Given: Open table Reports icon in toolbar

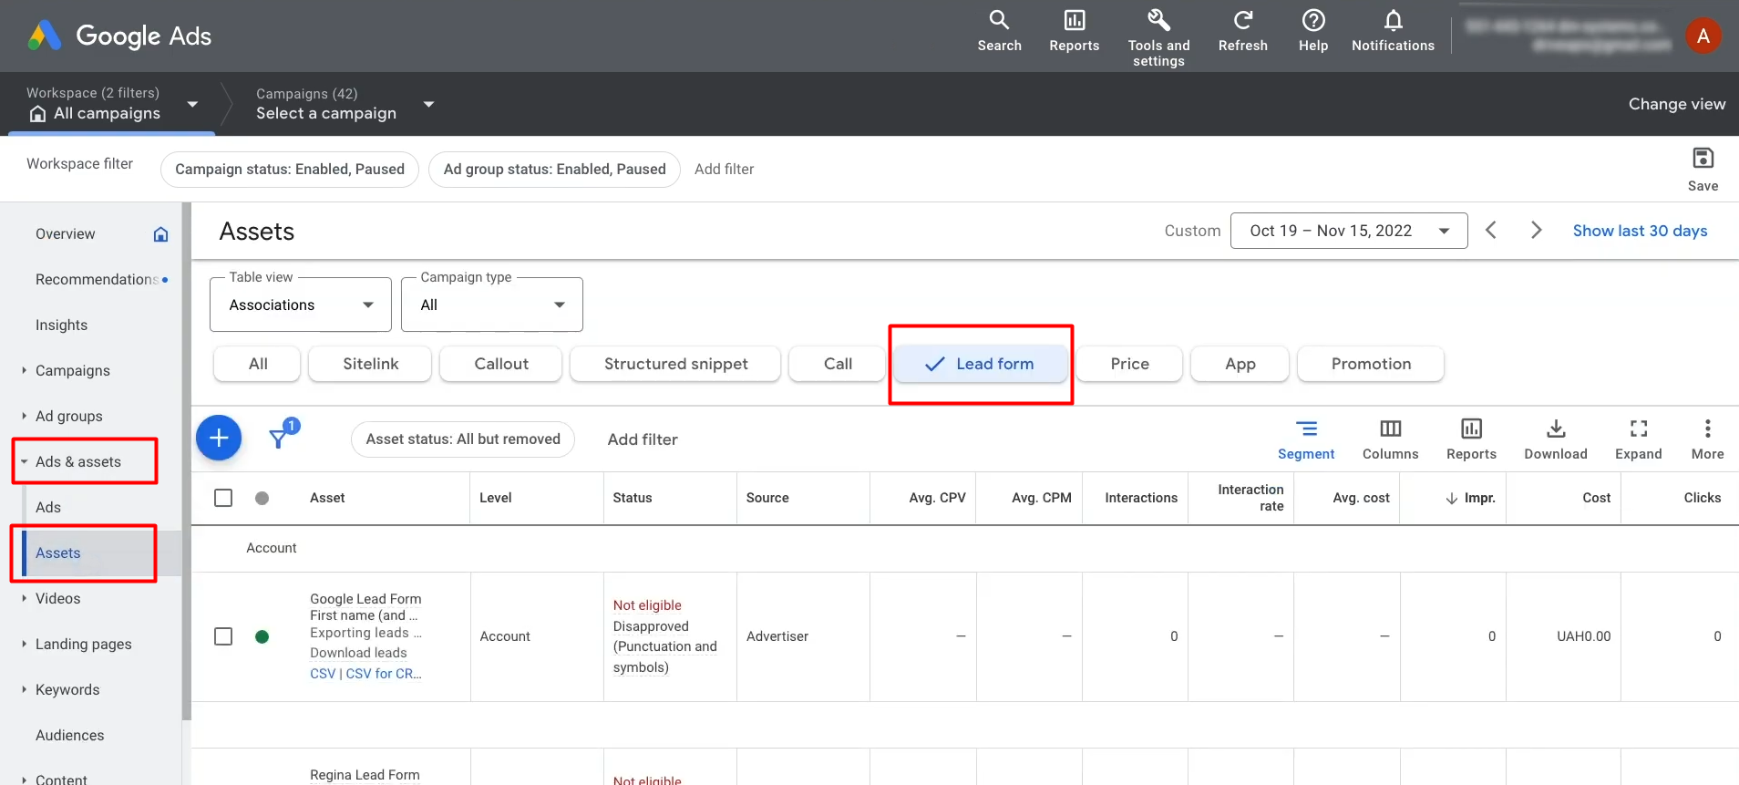Looking at the screenshot, I should [x=1471, y=439].
